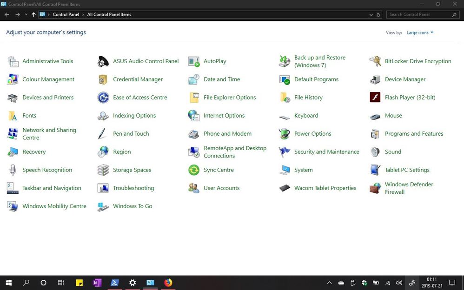Open the Internet Options globe icon
This screenshot has width=464, height=290.
tap(194, 116)
